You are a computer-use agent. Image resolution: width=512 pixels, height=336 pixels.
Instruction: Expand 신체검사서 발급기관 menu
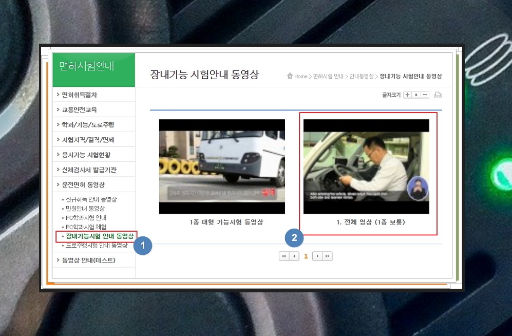[x=93, y=170]
